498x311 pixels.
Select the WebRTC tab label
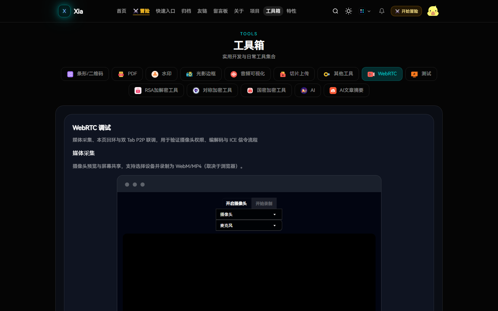[x=387, y=74]
